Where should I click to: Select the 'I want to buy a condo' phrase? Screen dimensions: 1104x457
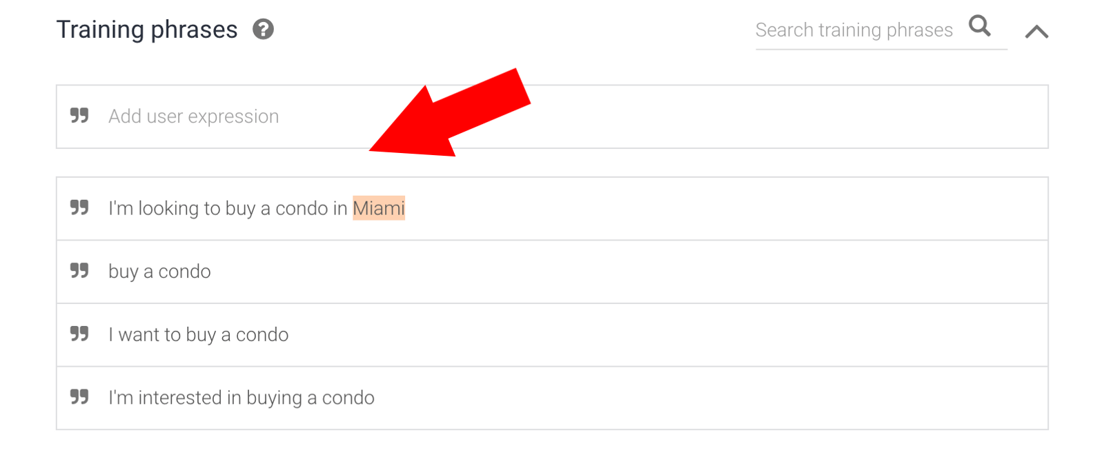pos(199,335)
